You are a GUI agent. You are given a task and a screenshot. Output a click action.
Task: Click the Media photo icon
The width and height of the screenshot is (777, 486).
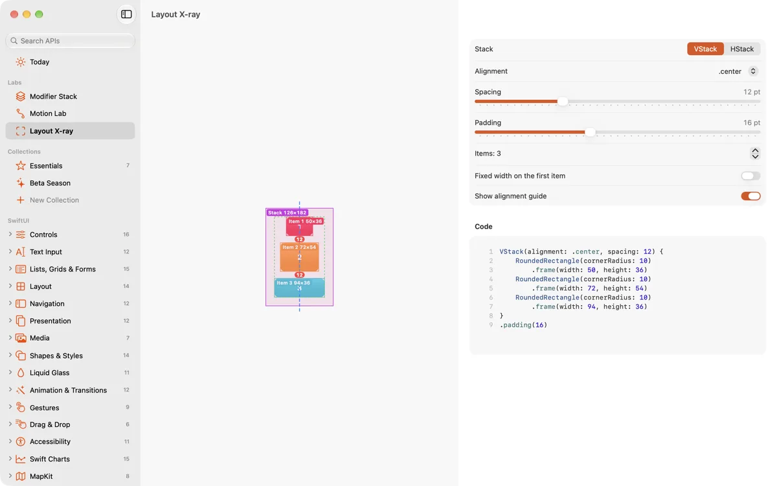(x=21, y=338)
